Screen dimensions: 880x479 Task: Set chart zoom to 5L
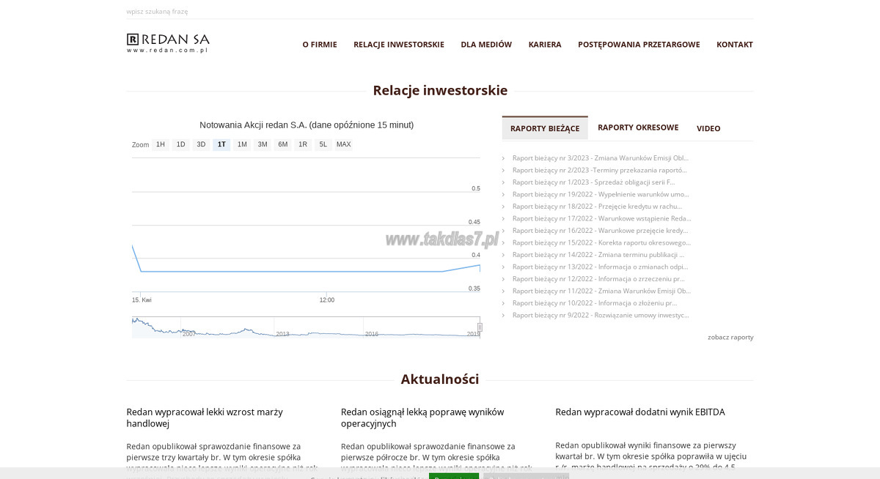click(323, 144)
